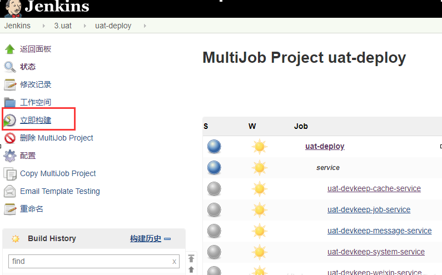
Task: Click the S column header
Action: click(206, 126)
